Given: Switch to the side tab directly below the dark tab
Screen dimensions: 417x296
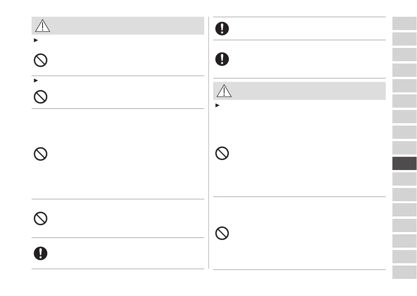Looking at the screenshot, I should (405, 179).
